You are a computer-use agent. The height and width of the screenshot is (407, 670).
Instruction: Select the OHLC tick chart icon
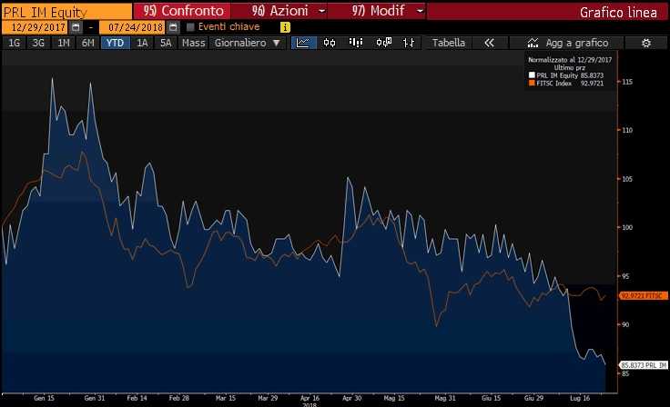pos(409,43)
